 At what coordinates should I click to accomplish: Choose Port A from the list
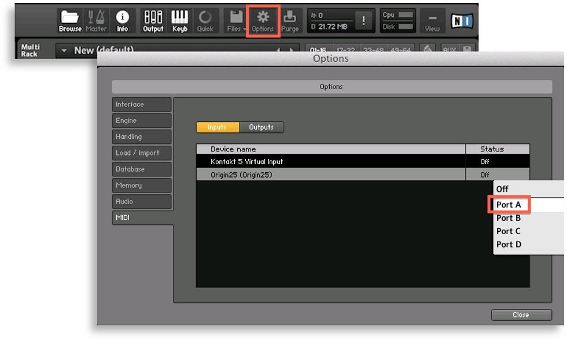tap(509, 205)
